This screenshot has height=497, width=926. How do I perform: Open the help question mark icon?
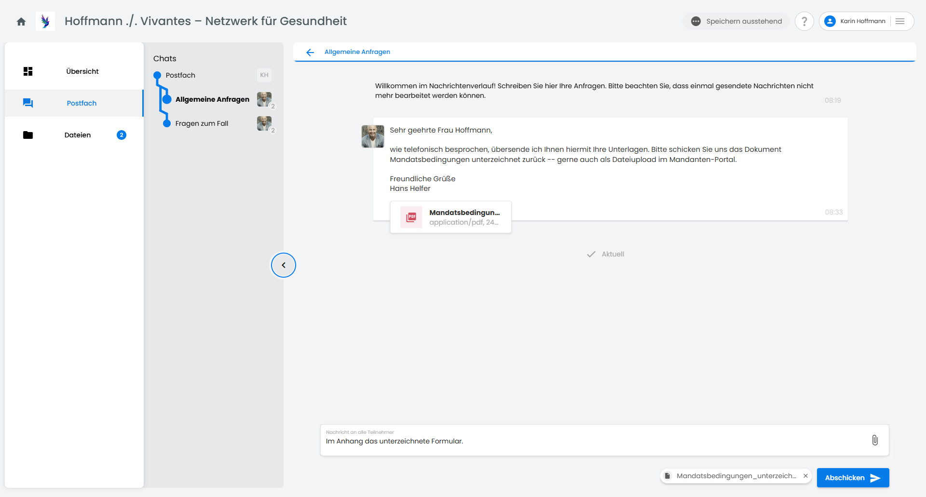(804, 21)
